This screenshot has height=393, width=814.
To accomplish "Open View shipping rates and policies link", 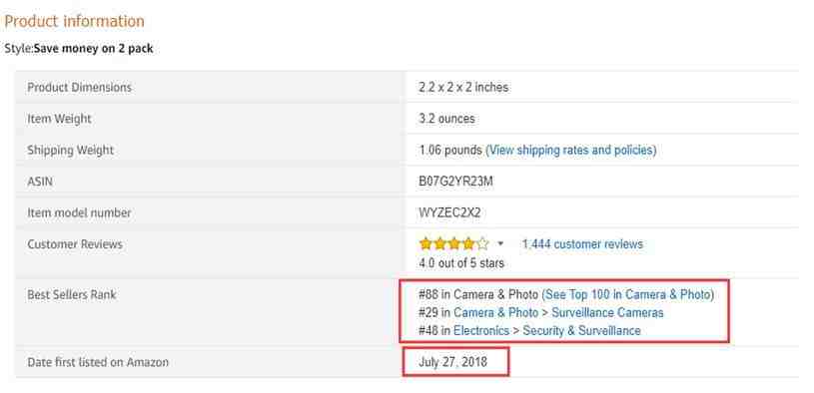I will tap(570, 151).
